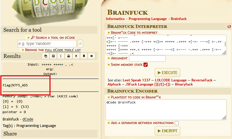Copy results to clipboard icon

coord(46,56)
